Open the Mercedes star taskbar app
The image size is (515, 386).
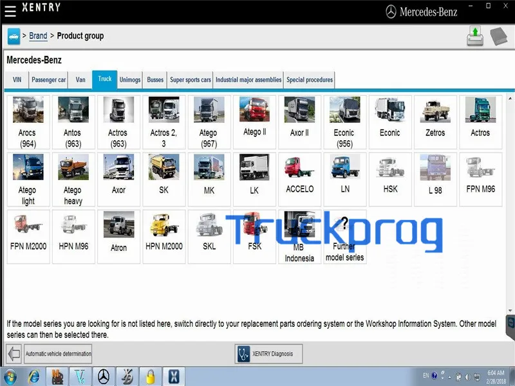pos(104,376)
